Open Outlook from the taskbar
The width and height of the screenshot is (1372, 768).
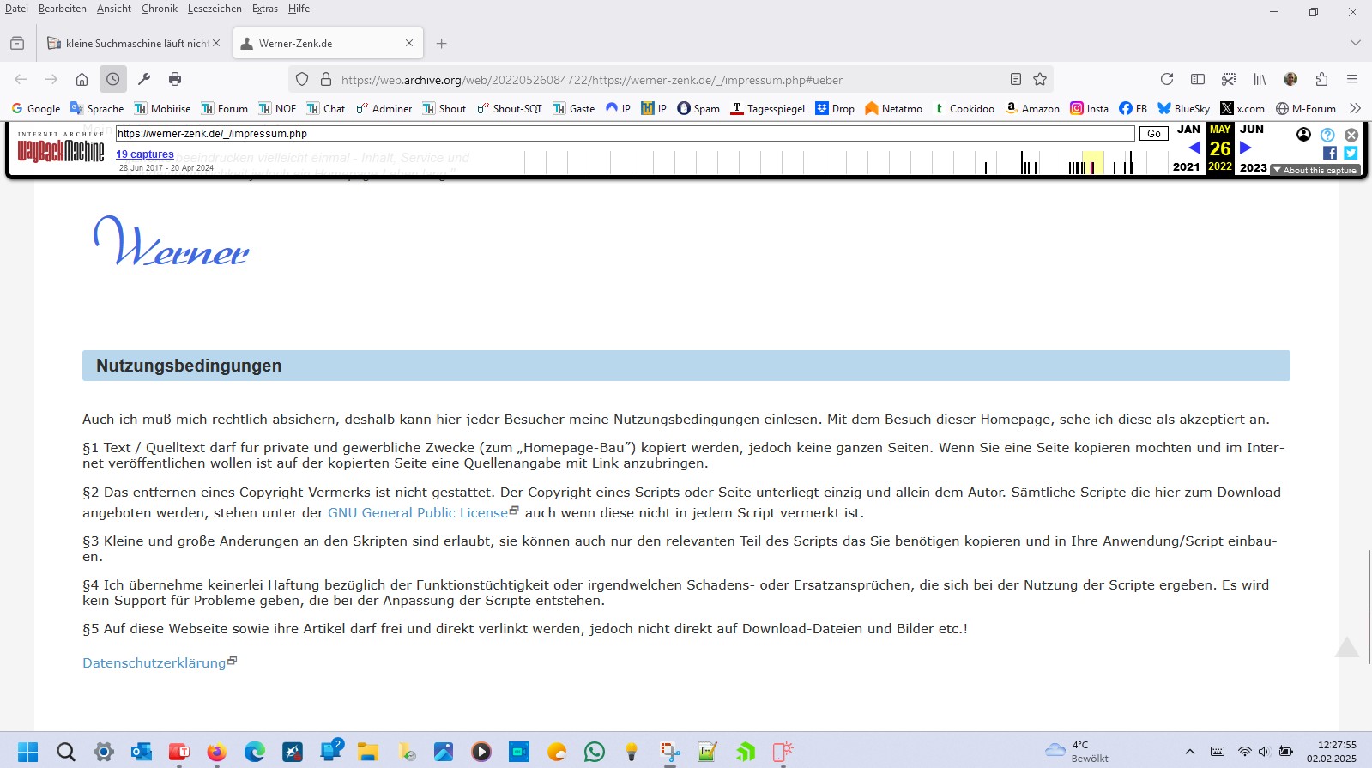pos(142,752)
